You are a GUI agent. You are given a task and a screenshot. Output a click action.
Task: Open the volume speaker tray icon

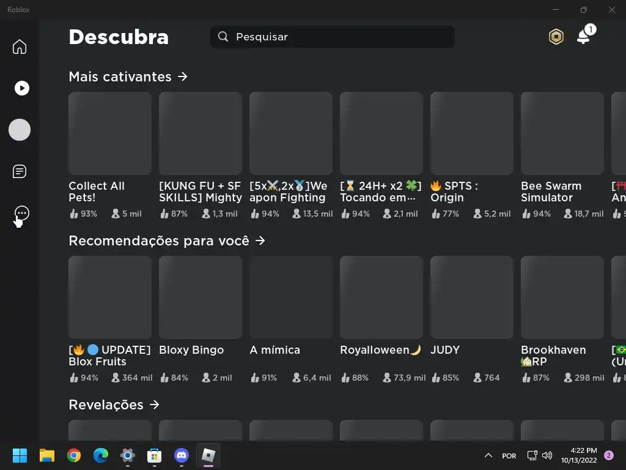[x=547, y=455]
